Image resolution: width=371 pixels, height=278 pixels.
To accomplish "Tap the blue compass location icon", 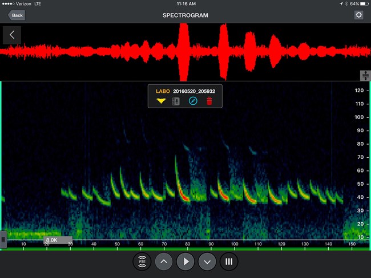I will [193, 101].
